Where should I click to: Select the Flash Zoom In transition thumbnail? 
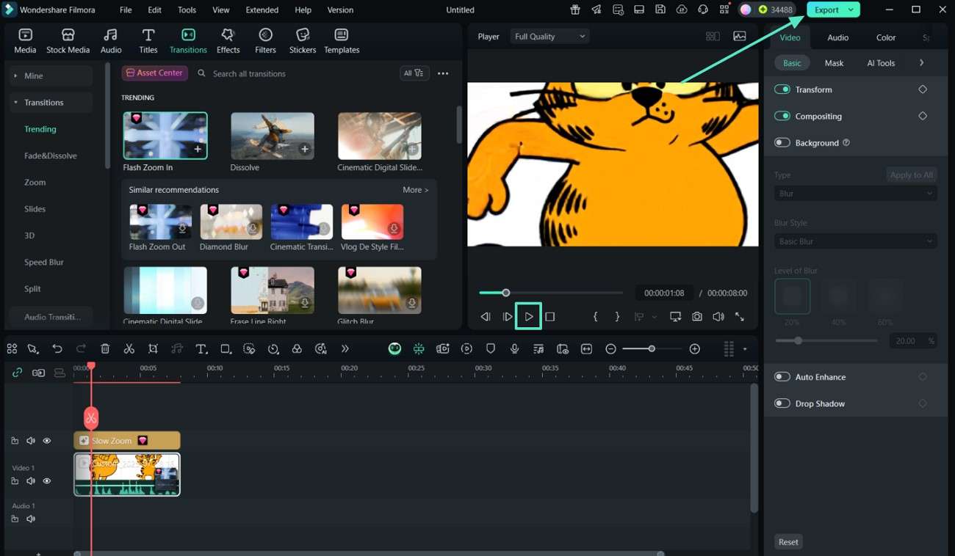pyautogui.click(x=165, y=136)
